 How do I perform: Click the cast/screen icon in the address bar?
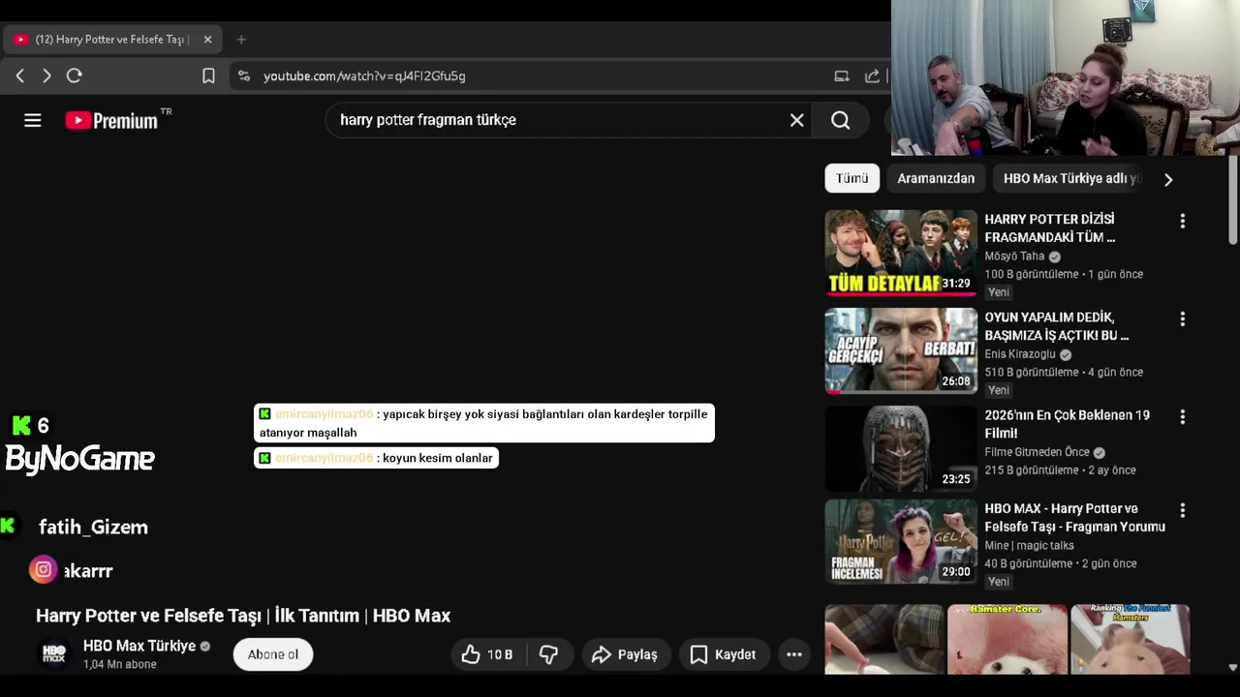click(842, 76)
